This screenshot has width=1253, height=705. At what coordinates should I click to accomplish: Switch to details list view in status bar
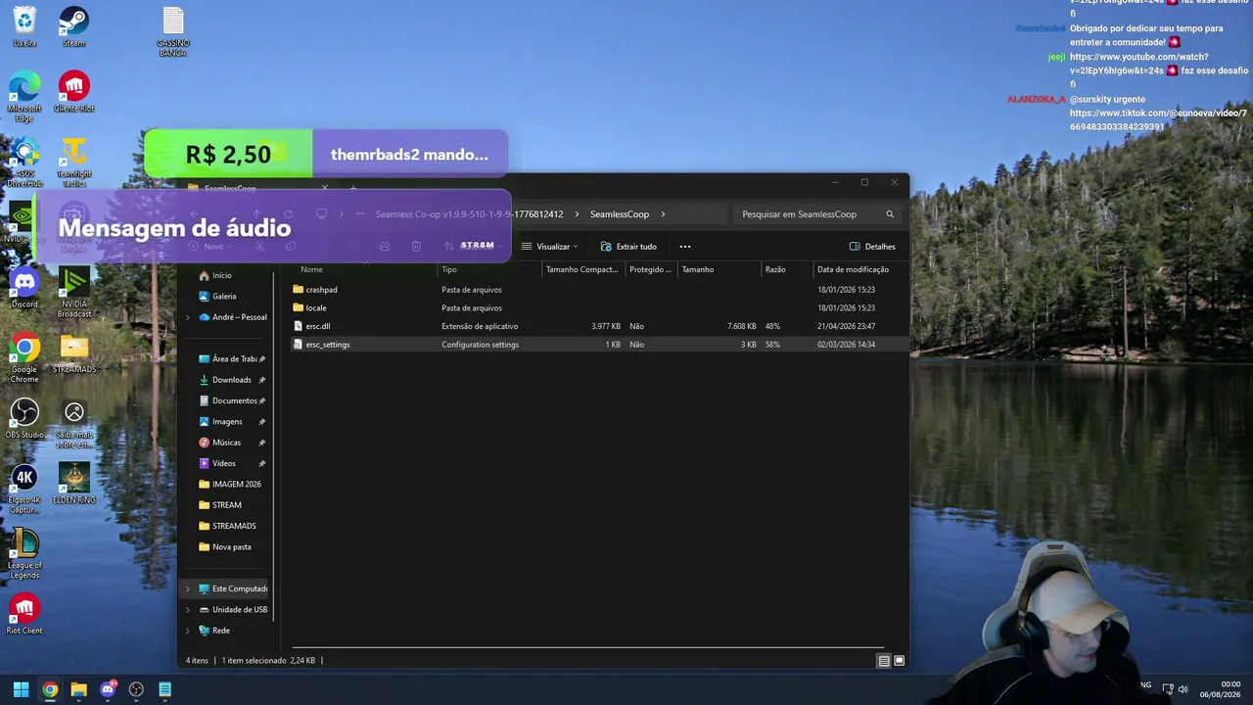point(884,661)
